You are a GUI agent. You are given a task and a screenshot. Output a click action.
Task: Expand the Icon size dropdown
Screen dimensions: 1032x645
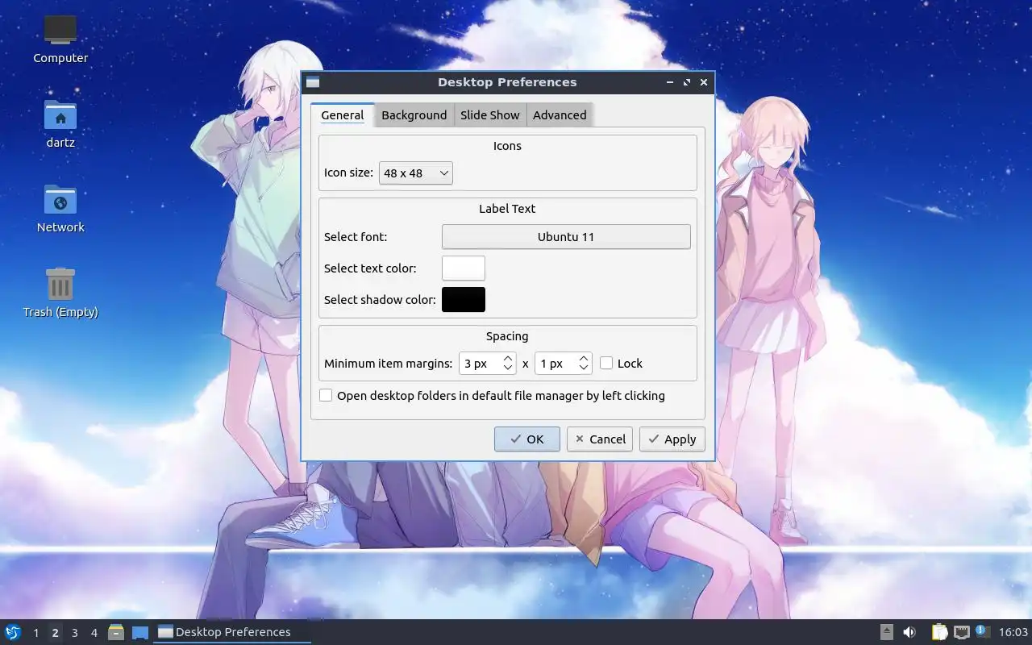415,173
